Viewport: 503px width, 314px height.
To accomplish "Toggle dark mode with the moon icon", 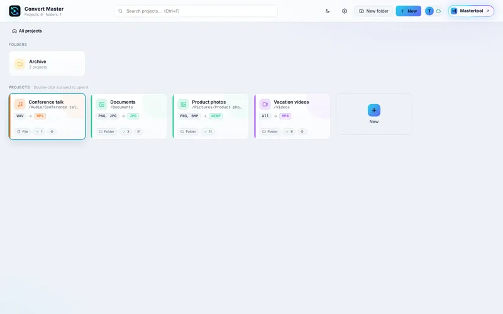I will 328,11.
